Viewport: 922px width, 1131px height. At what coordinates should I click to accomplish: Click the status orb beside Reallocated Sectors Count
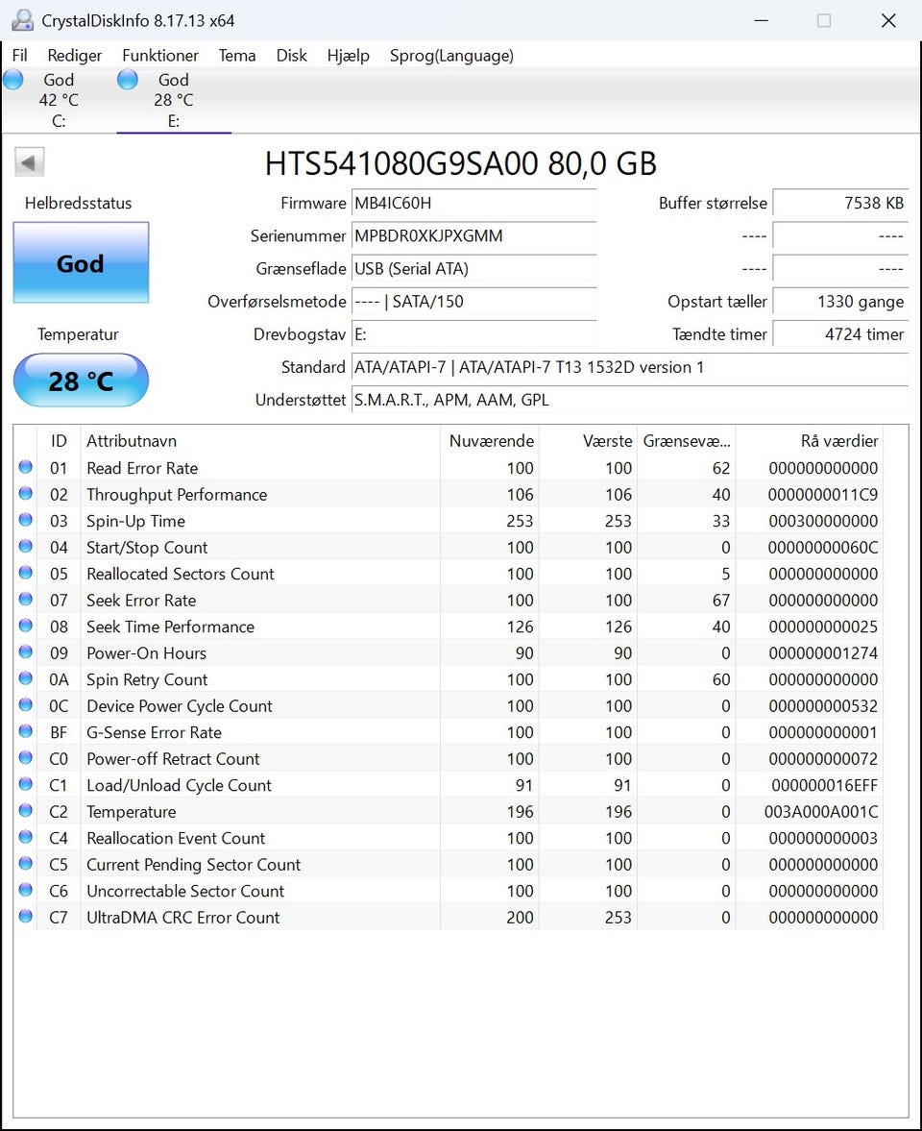pos(25,574)
